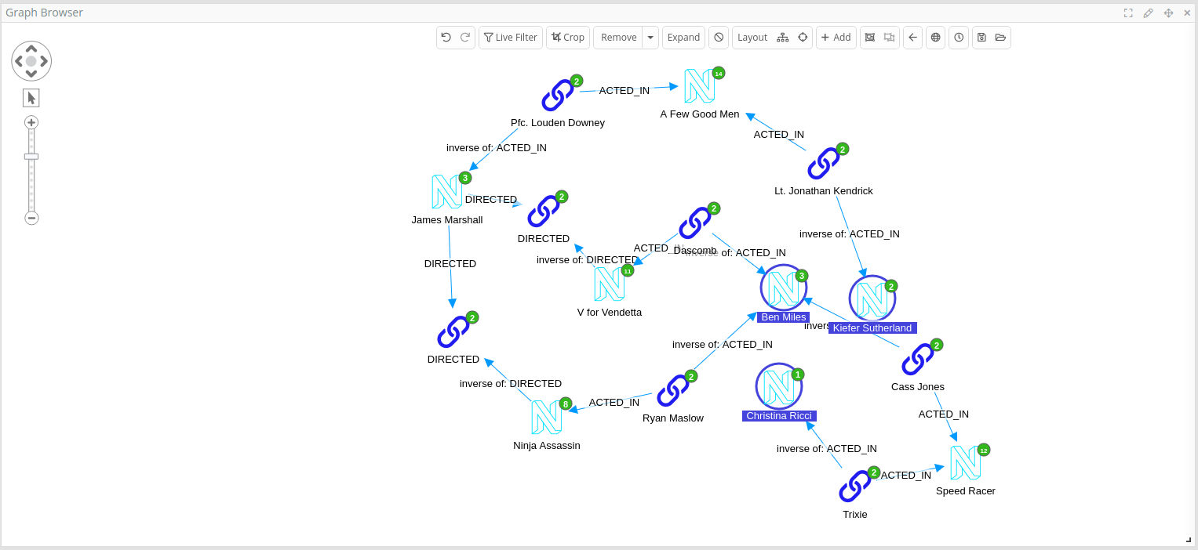
Task: Toggle fullscreen in the panel header
Action: 1128,13
